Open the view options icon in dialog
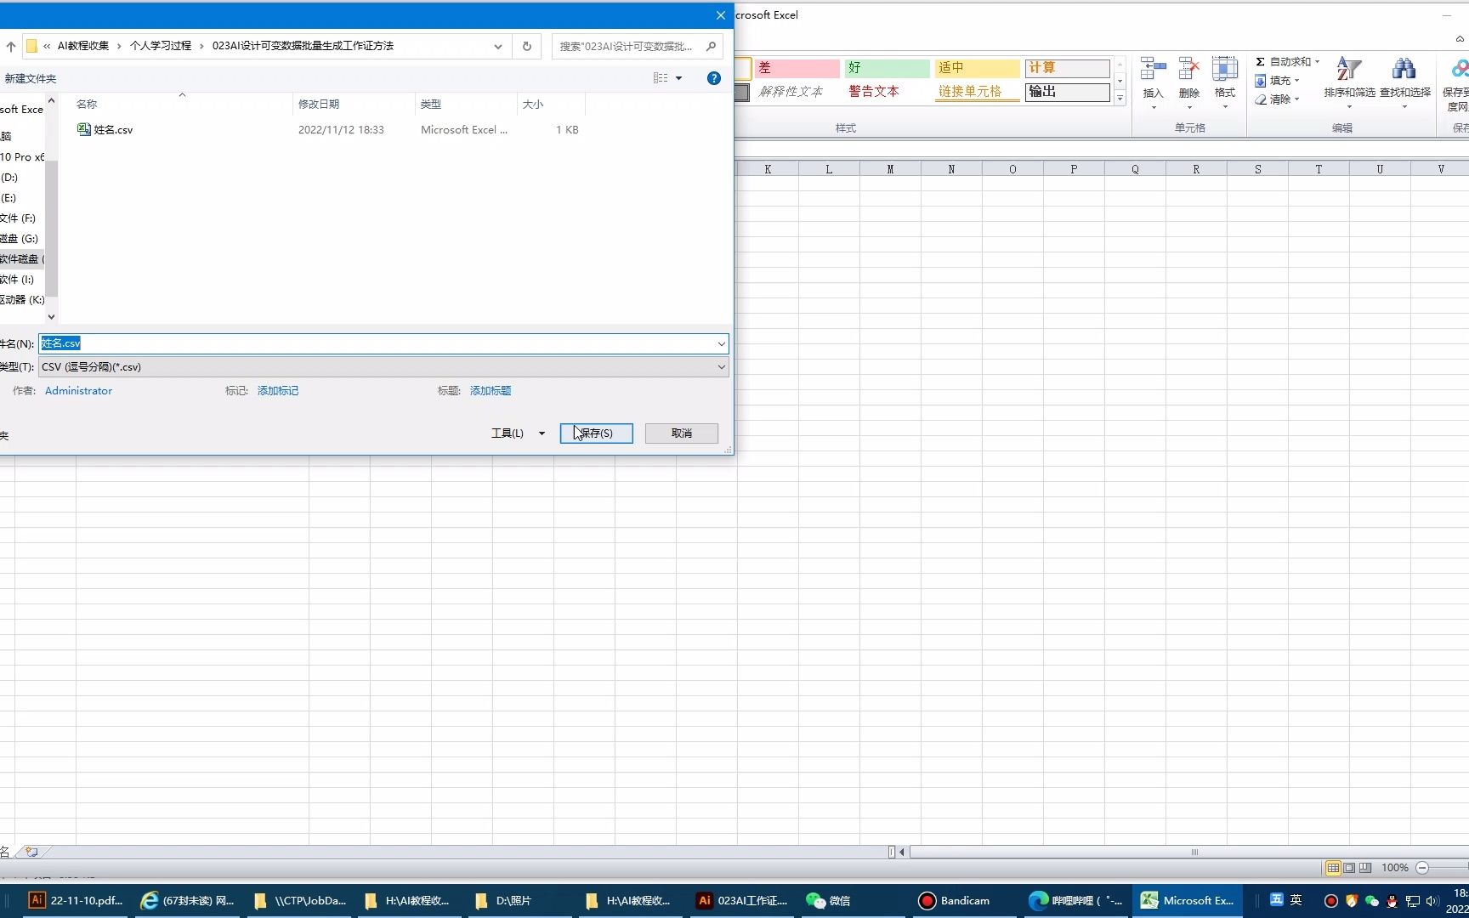Viewport: 1469px width, 918px height. point(661,78)
